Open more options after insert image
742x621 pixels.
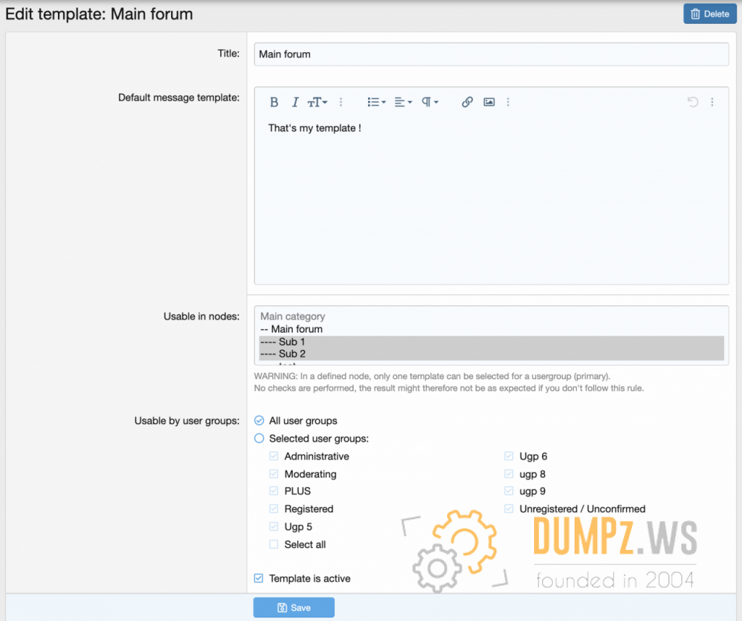point(508,102)
